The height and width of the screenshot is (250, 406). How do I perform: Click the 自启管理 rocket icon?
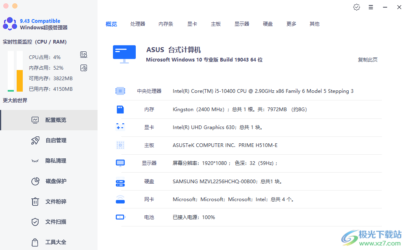point(35,140)
